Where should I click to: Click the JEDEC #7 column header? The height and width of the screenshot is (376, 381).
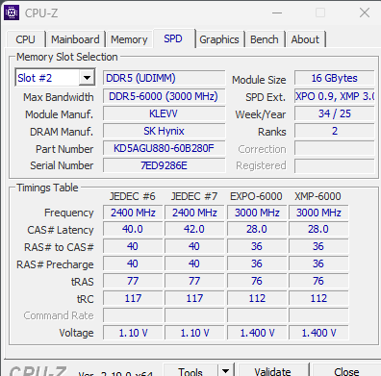[194, 196]
